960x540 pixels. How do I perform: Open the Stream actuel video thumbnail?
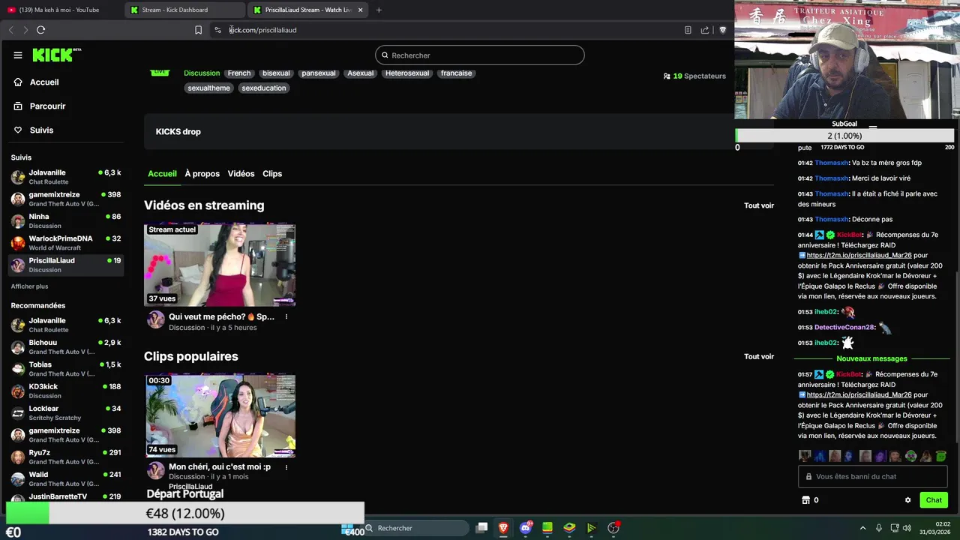click(x=220, y=264)
